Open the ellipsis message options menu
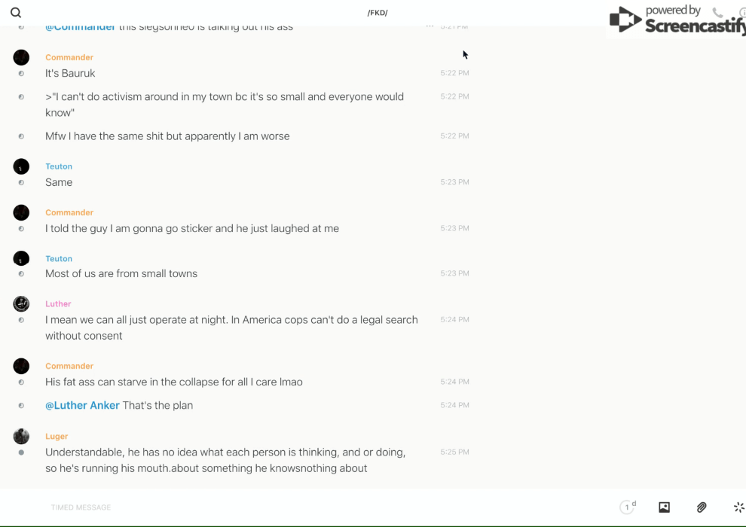 pos(430,26)
